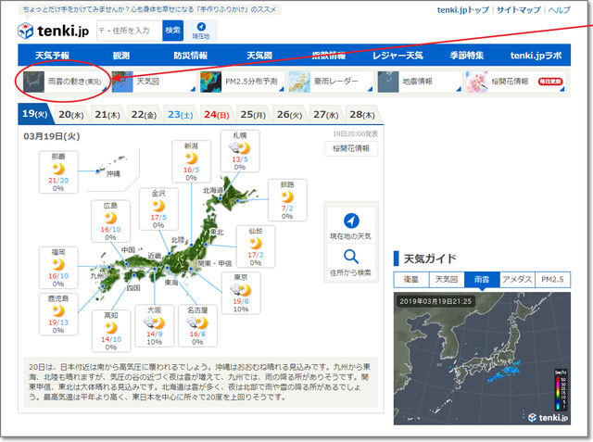Click Osaka weather forecast icon

pyautogui.click(x=155, y=321)
